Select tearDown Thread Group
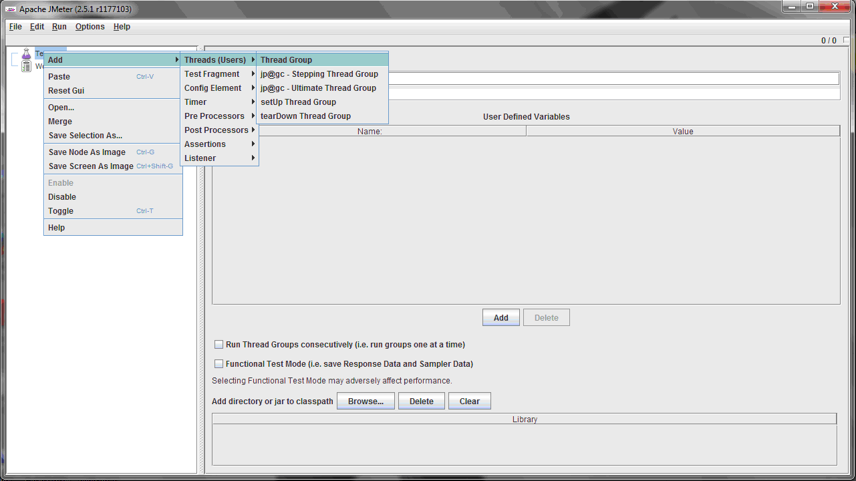 tap(322, 116)
